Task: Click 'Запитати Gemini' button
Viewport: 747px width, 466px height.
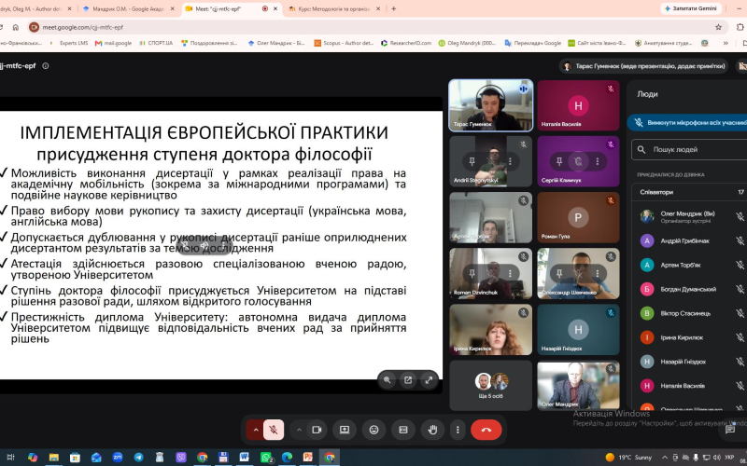Action: tap(691, 8)
